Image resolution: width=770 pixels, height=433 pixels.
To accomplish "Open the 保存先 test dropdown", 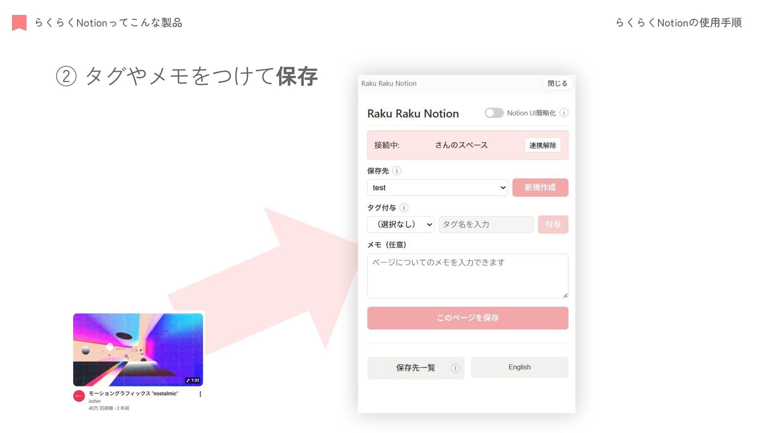I will [437, 188].
